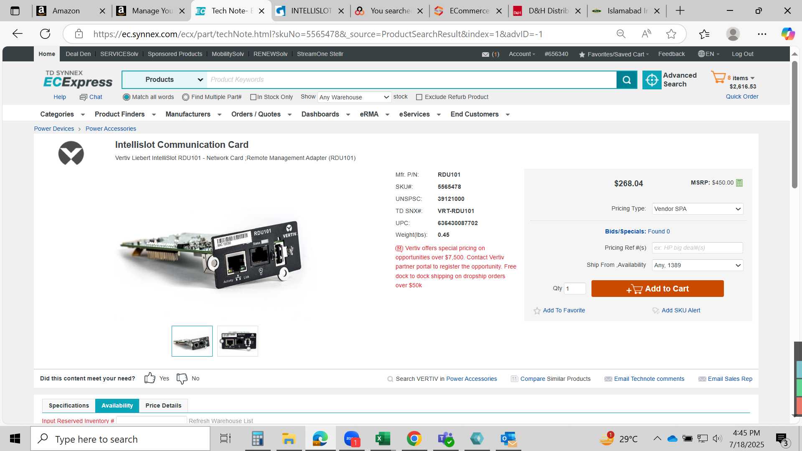Click the TD SYNNEX ECExpress logo
This screenshot has width=802, height=451.
tap(78, 79)
